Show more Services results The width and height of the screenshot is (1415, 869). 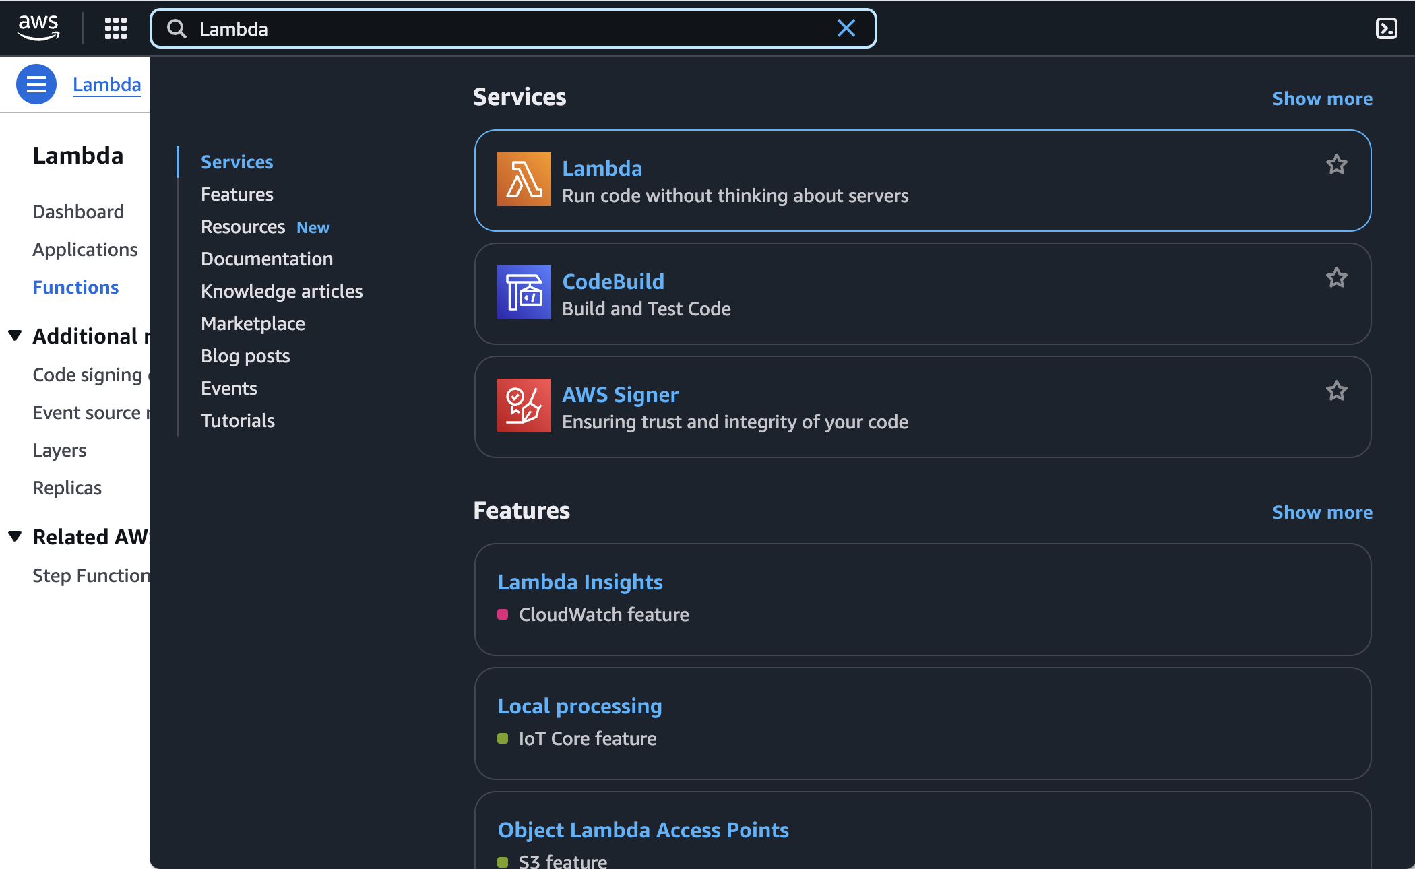pyautogui.click(x=1322, y=98)
